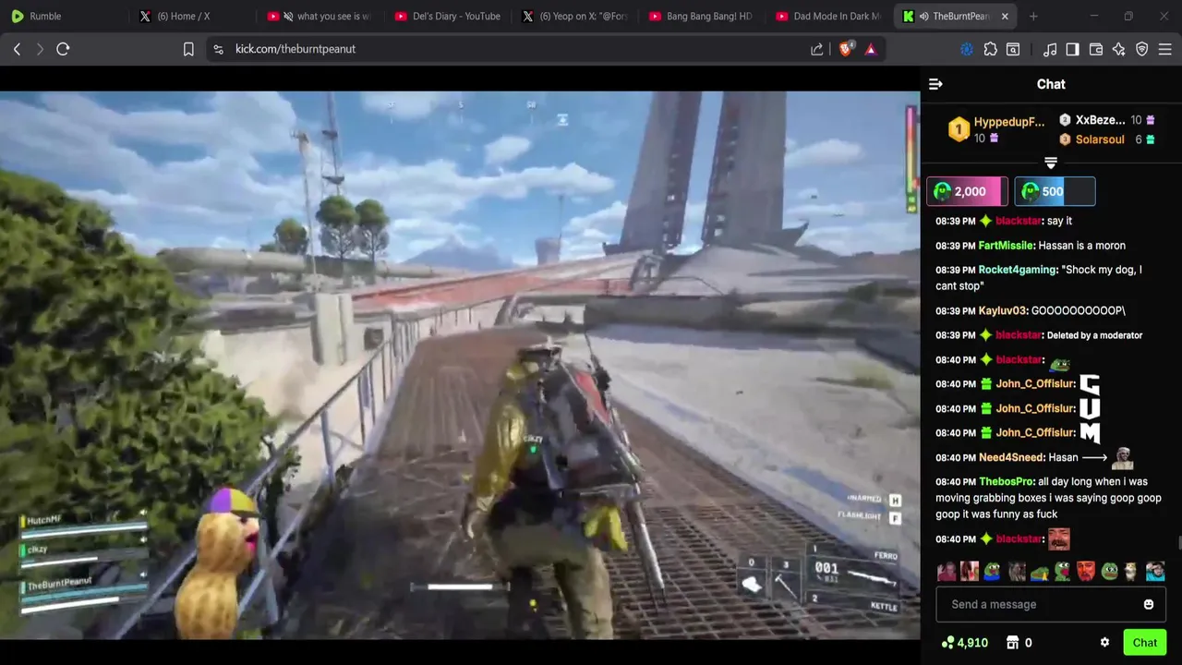Unmute the 'what you see is w' tab
This screenshot has width=1182, height=665.
(x=288, y=17)
